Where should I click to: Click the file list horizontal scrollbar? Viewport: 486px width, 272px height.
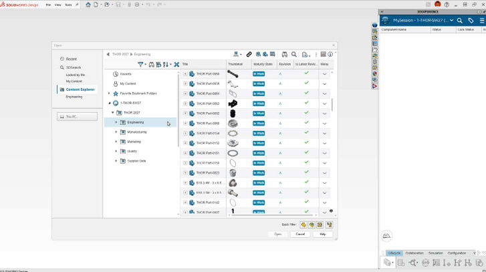click(273, 215)
